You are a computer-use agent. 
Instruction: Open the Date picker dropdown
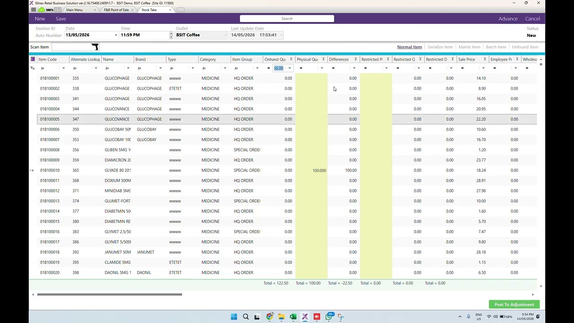coord(116,35)
